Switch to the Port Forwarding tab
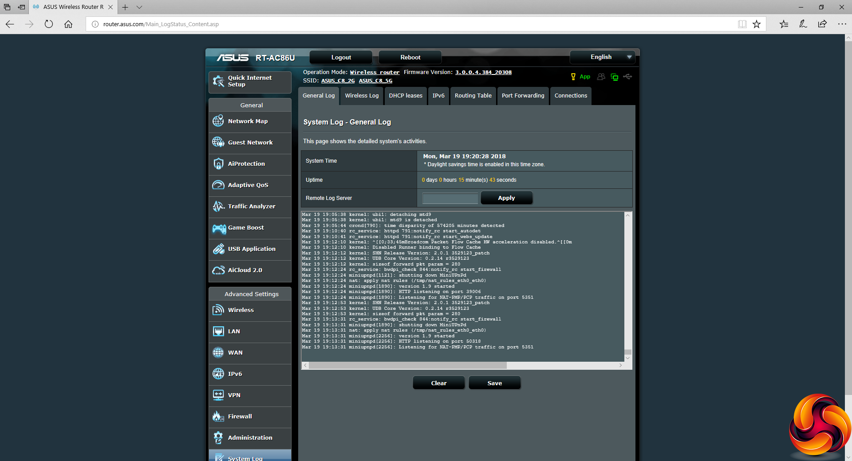Image resolution: width=852 pixels, height=461 pixels. (523, 96)
